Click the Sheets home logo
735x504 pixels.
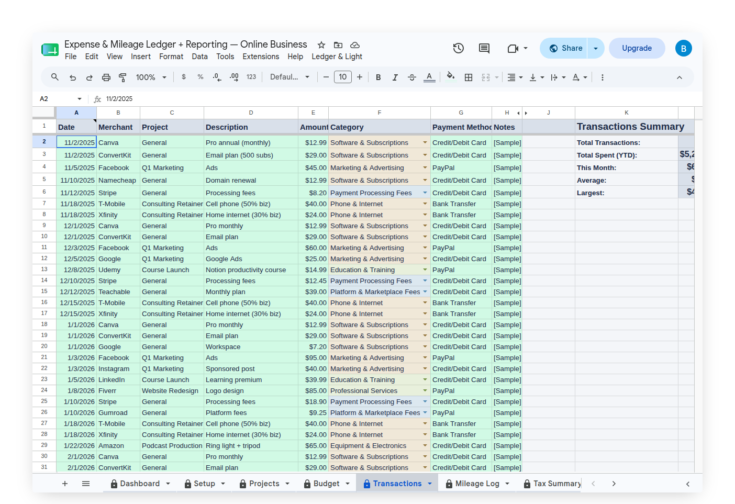click(50, 50)
